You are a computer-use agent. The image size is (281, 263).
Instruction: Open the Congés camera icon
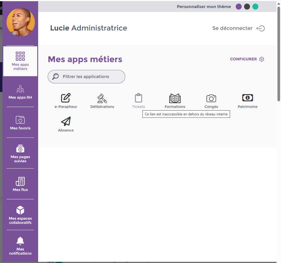[211, 98]
